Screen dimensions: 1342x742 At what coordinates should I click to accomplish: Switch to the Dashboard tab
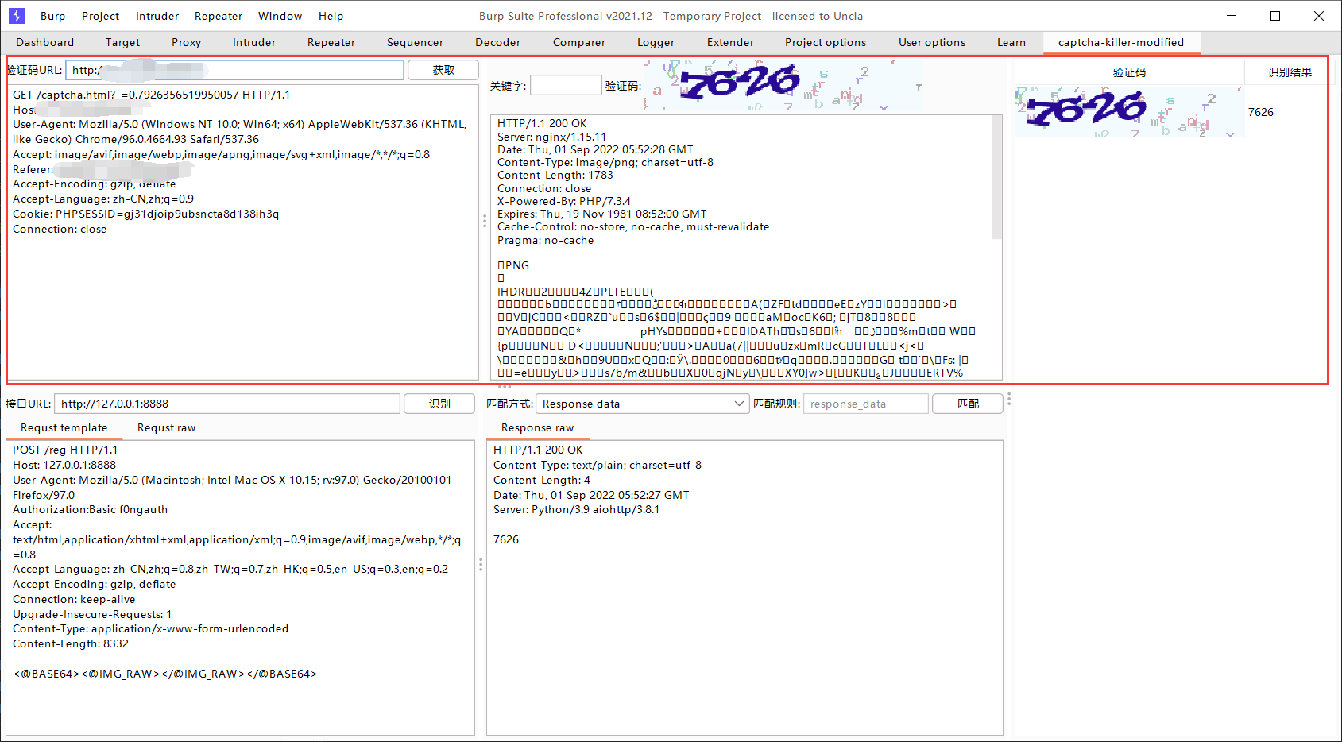point(44,42)
